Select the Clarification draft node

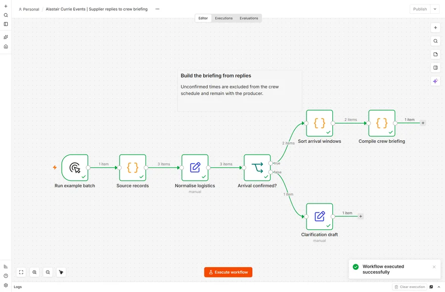[x=319, y=216]
